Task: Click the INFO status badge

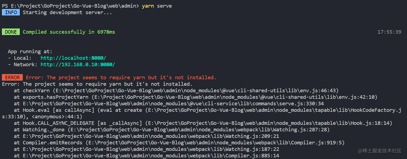Action: pos(11,12)
